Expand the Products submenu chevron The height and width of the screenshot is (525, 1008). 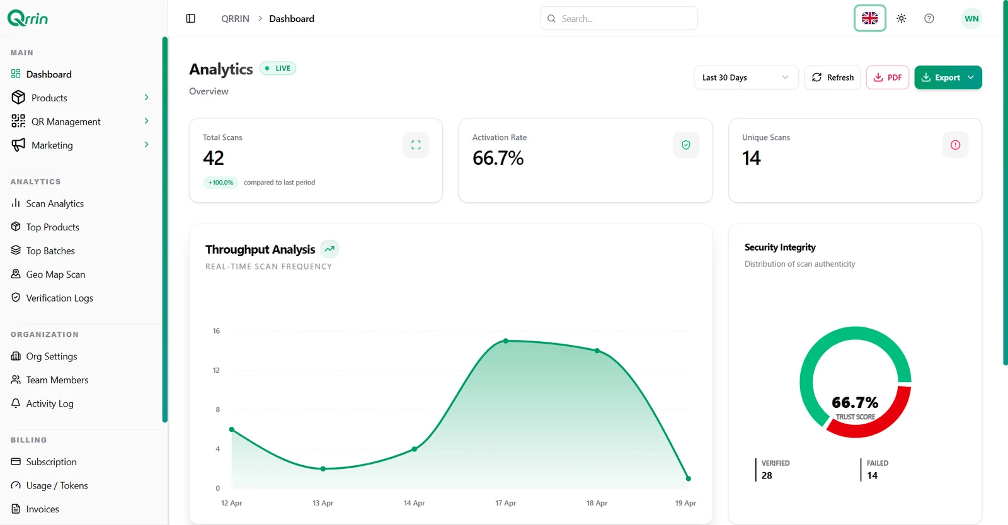coord(146,98)
